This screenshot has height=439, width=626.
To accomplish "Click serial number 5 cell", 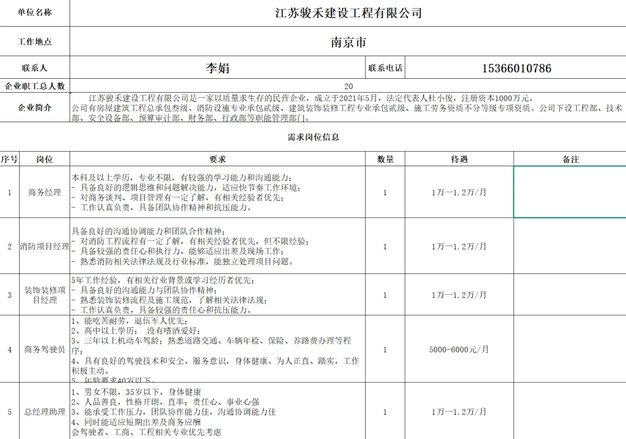I will (x=10, y=411).
